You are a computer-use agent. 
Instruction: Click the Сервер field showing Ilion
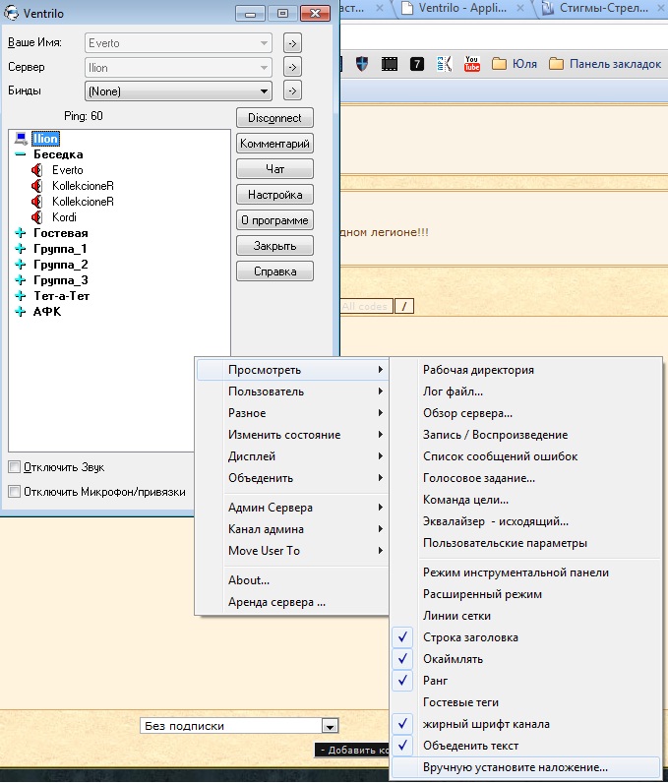point(178,68)
